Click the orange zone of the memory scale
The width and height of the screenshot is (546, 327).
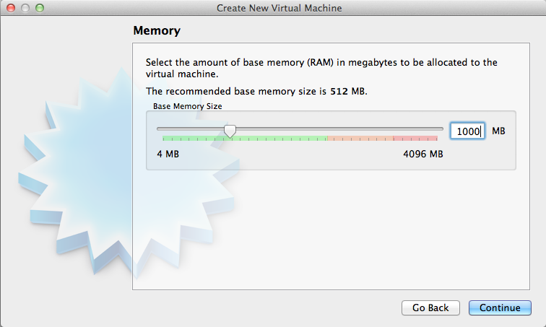(x=360, y=139)
